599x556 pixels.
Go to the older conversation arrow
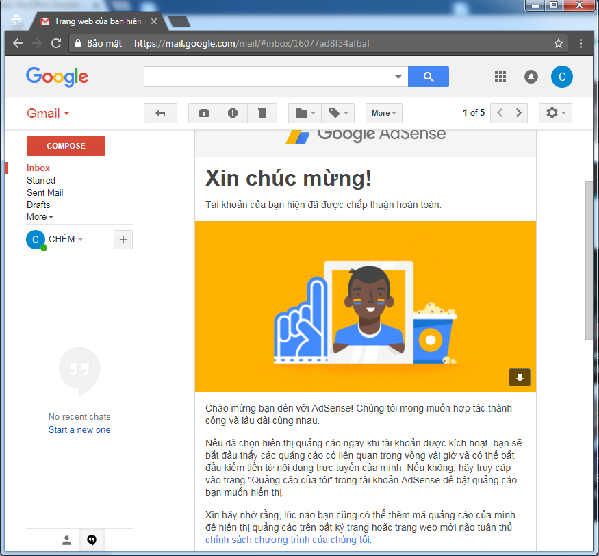[518, 113]
